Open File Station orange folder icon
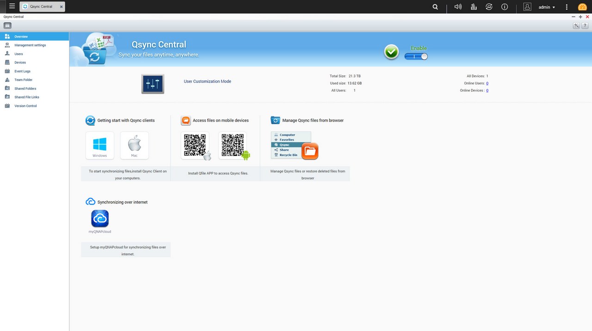Image resolution: width=592 pixels, height=331 pixels. pos(310,151)
